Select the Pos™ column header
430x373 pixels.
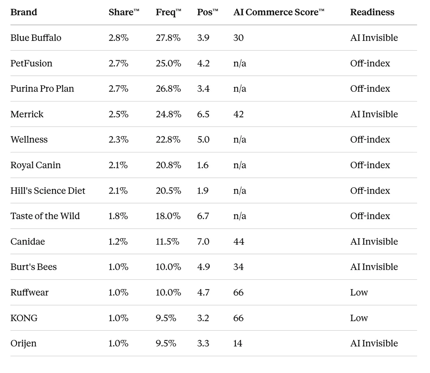coord(207,12)
